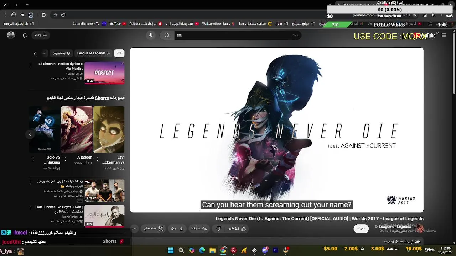Open the Levi Ackerman short
Viewport: 456px width, 256px height.
[x=109, y=129]
